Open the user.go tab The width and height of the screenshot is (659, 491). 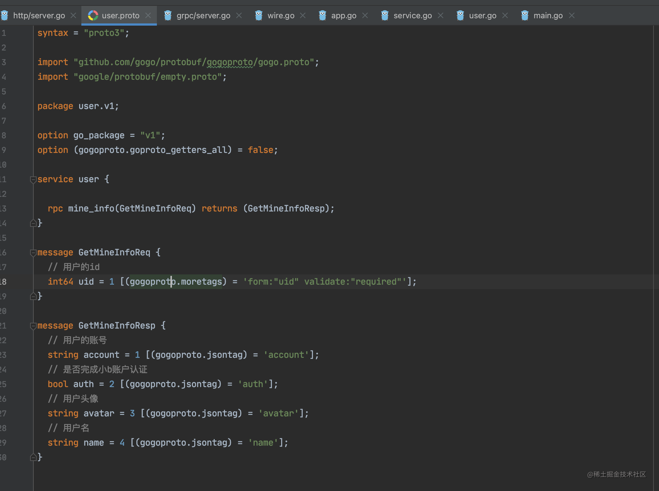coord(483,15)
